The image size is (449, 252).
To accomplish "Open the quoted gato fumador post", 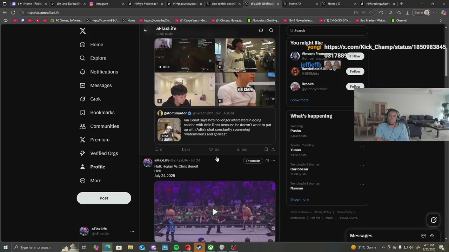I will [215, 126].
